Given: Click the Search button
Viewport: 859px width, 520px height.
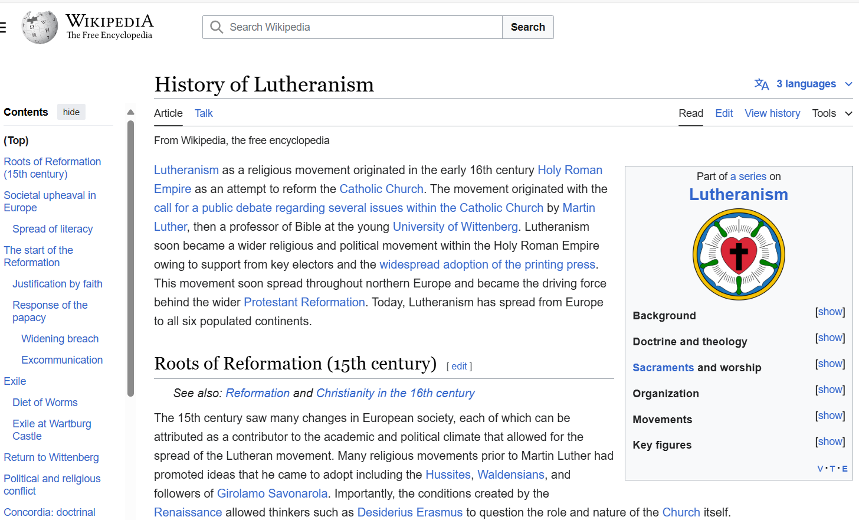Looking at the screenshot, I should click(528, 27).
